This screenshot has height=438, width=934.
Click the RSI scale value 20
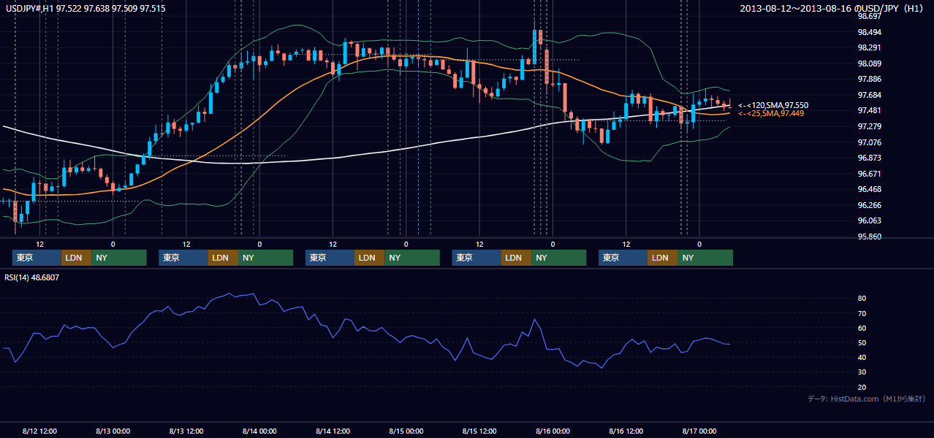(x=862, y=387)
